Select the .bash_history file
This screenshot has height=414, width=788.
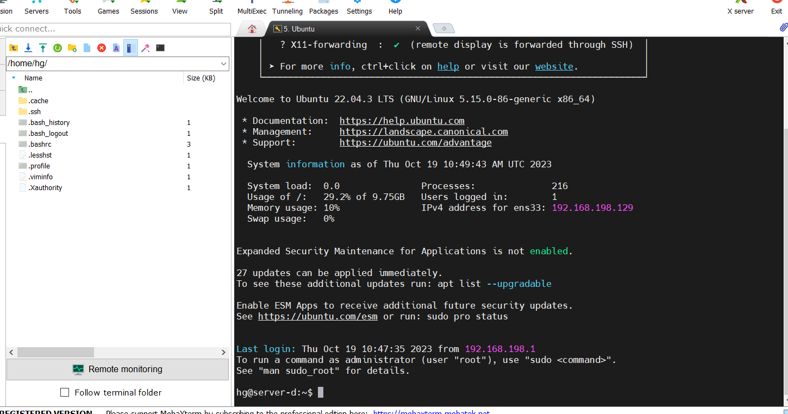[x=44, y=122]
